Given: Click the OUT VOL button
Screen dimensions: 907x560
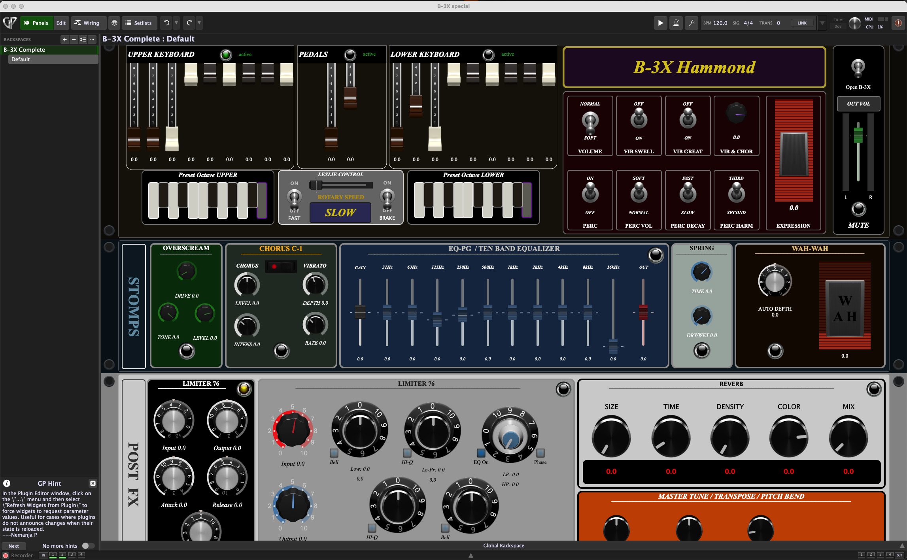Looking at the screenshot, I should 858,104.
